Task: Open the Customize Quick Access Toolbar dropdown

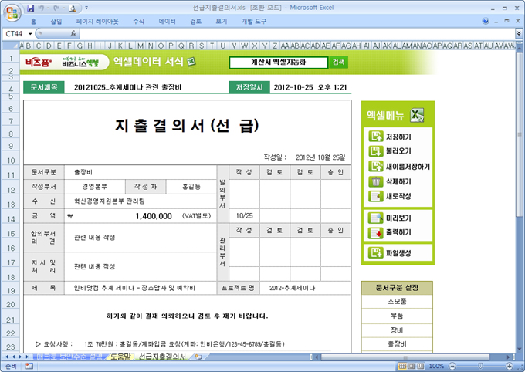Action: point(86,8)
